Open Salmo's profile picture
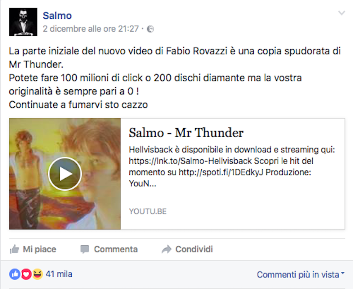Viewport: 353px width, 289px height. pyautogui.click(x=23, y=22)
